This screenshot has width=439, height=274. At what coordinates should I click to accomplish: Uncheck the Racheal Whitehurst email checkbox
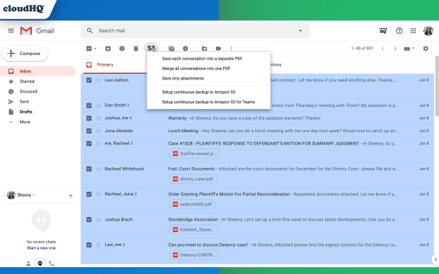point(89,169)
